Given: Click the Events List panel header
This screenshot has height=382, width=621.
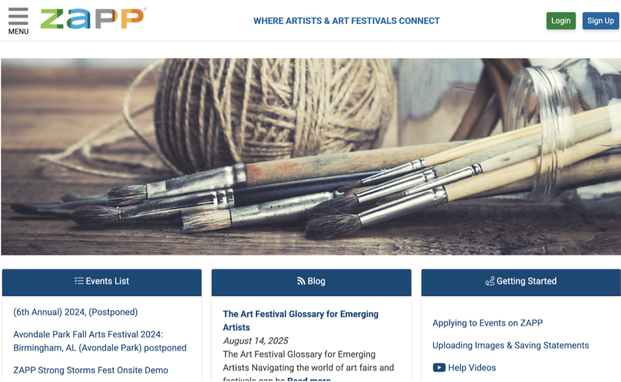Looking at the screenshot, I should click(101, 281).
